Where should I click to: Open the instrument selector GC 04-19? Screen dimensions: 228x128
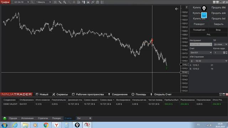(21, 2)
